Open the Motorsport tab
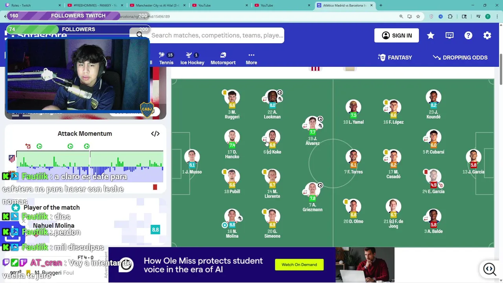Screen dimensions: 503x283 click(223, 59)
